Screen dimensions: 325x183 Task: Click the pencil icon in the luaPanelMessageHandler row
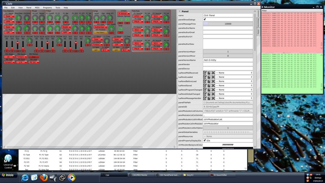coord(205,98)
